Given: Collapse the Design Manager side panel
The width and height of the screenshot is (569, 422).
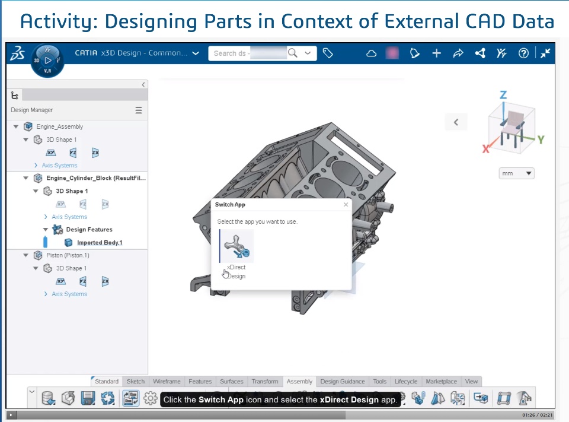Looking at the screenshot, I should coord(143,85).
